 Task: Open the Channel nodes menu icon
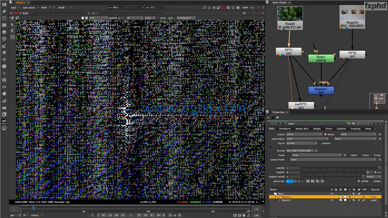pos(4,25)
